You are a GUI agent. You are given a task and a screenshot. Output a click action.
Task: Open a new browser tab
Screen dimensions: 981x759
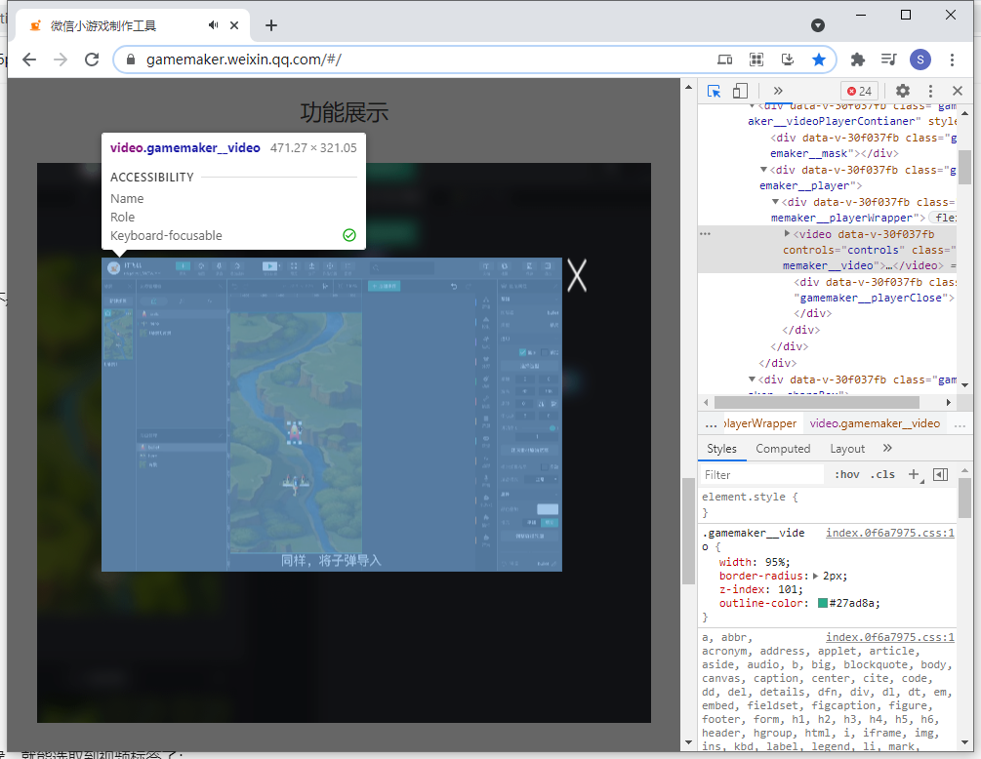[271, 25]
